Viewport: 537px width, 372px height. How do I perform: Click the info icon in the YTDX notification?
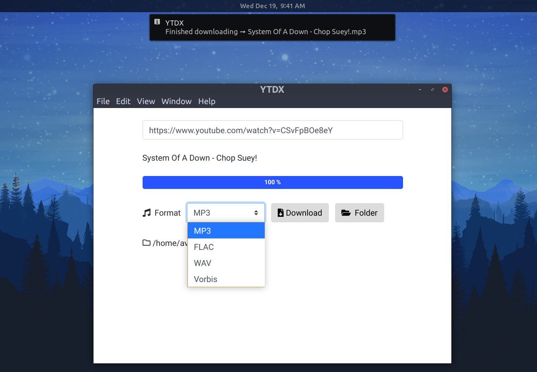point(157,22)
